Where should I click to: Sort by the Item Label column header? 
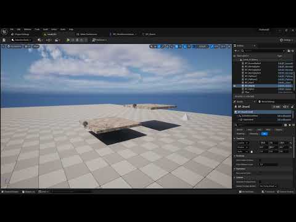pyautogui.click(x=242, y=56)
